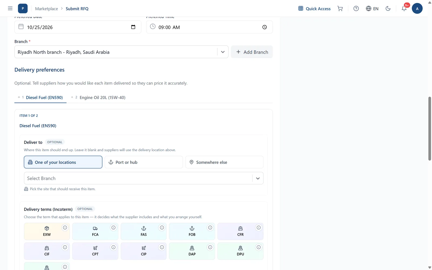Screen dimensions: 432x270
Task: Toggle dark mode moon icon
Action: (x=388, y=8)
